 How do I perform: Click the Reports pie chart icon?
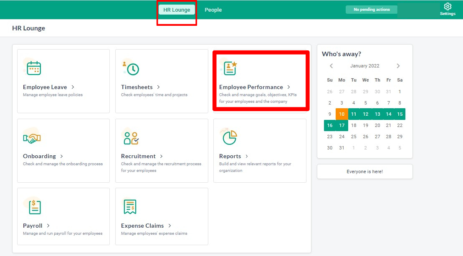230,137
